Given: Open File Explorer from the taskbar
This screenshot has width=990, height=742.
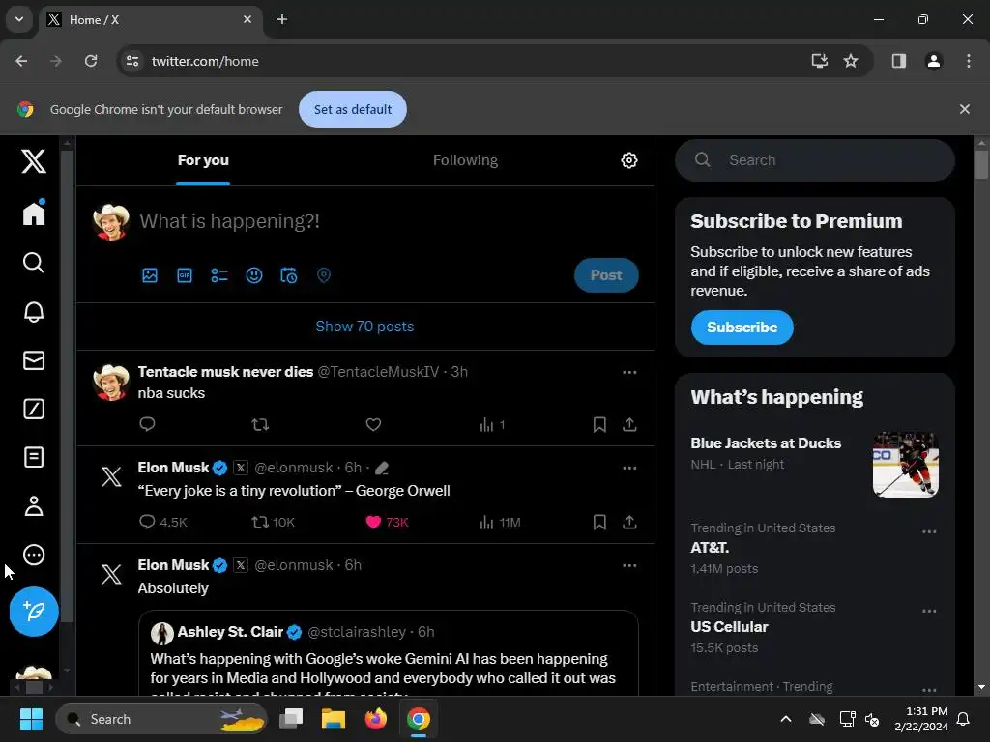Looking at the screenshot, I should tap(333, 719).
